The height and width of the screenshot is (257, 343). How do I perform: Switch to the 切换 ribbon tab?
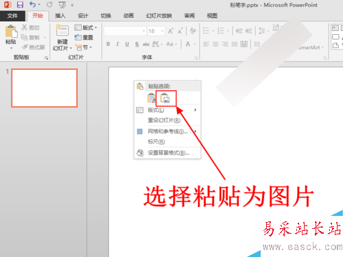click(x=106, y=16)
